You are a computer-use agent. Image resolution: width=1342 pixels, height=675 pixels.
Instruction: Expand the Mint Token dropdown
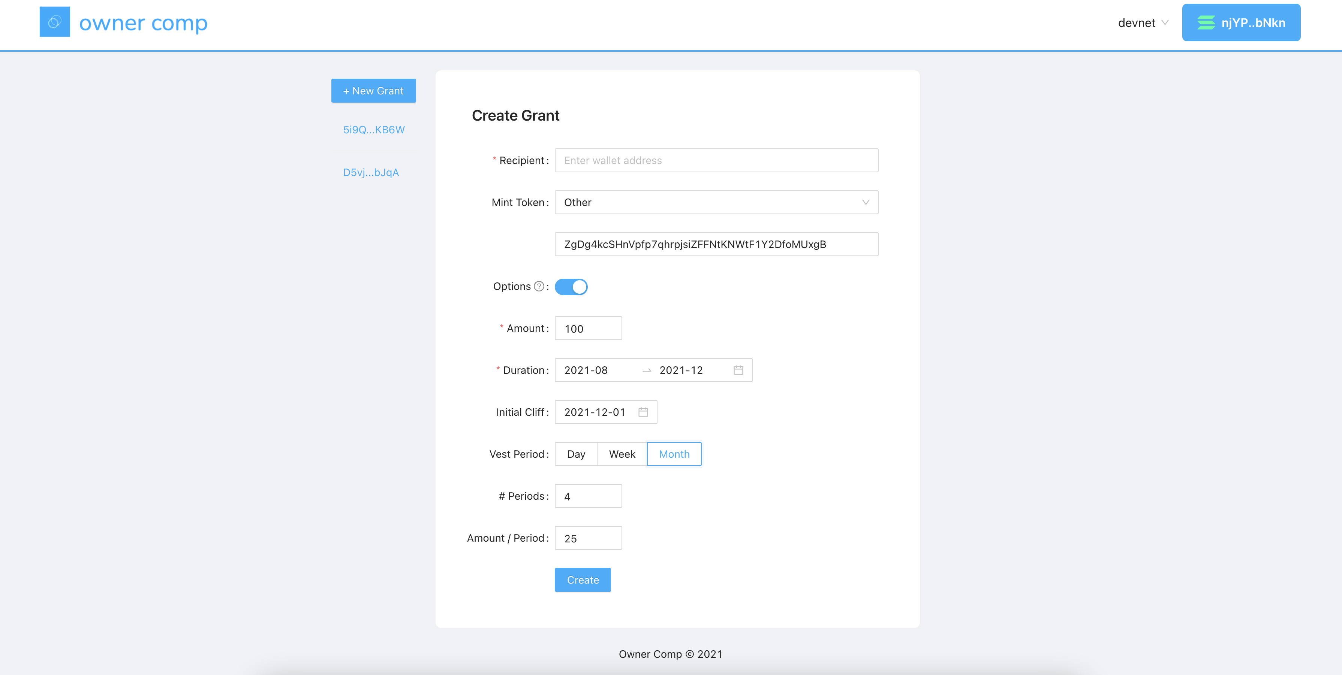(x=716, y=202)
